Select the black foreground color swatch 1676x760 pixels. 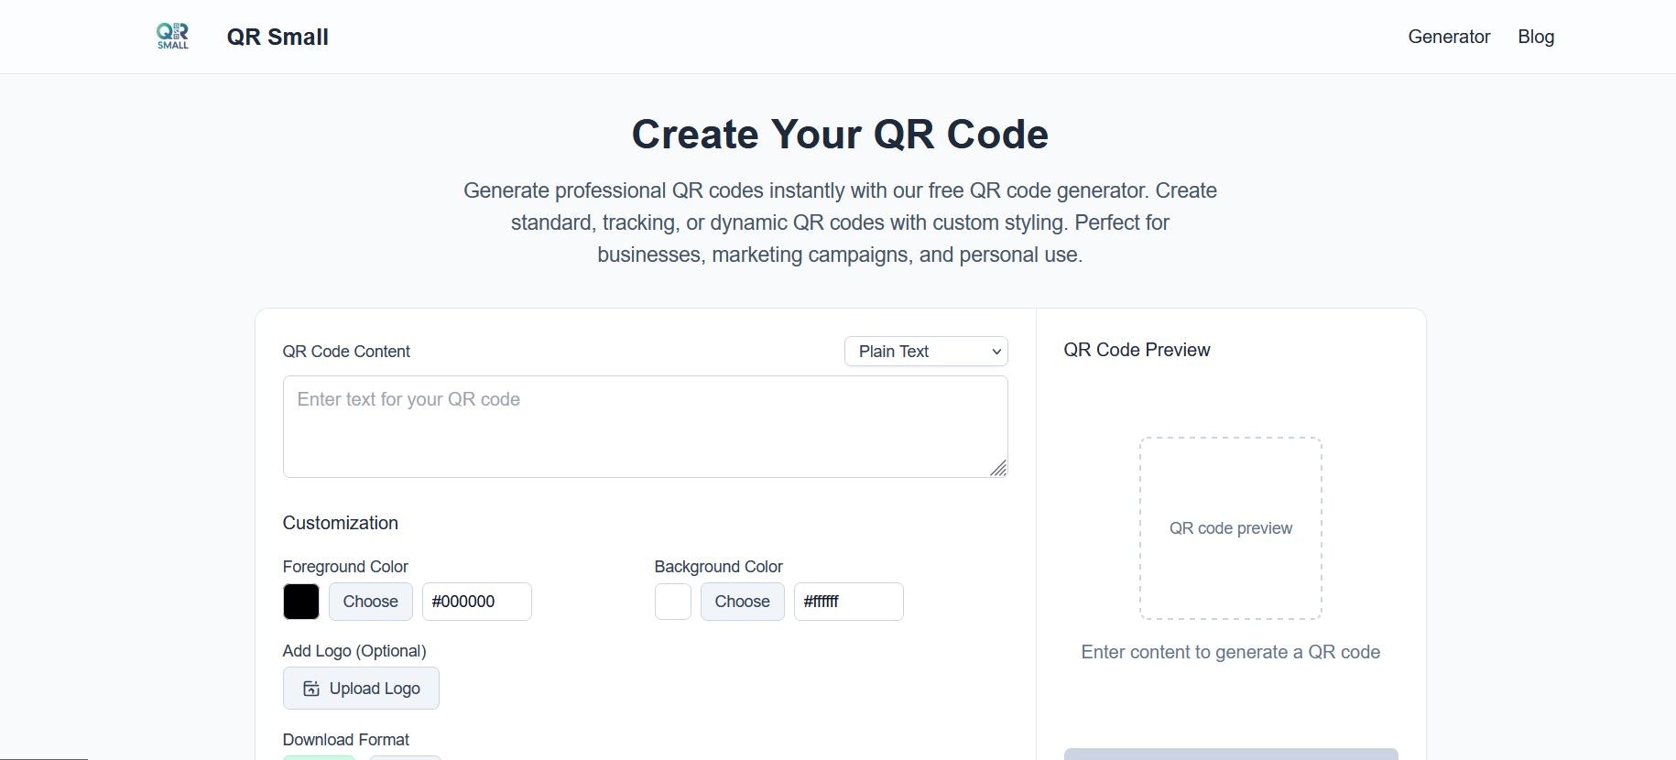[300, 602]
